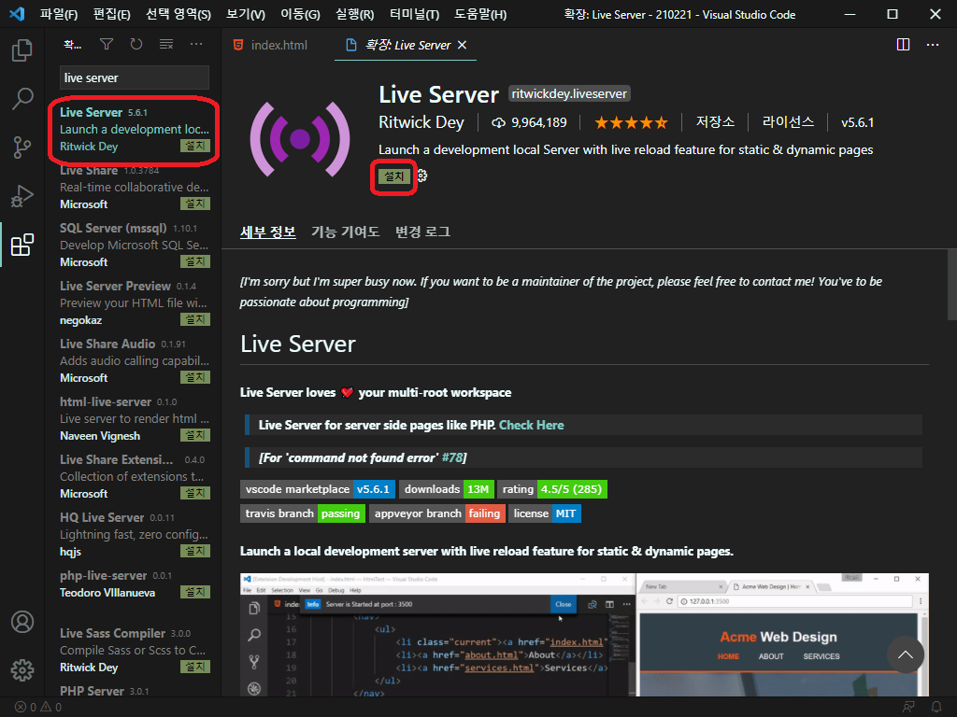Click the vscode marketplace v5.6.1 badge
Image resolution: width=957 pixels, height=717 pixels.
tap(318, 489)
